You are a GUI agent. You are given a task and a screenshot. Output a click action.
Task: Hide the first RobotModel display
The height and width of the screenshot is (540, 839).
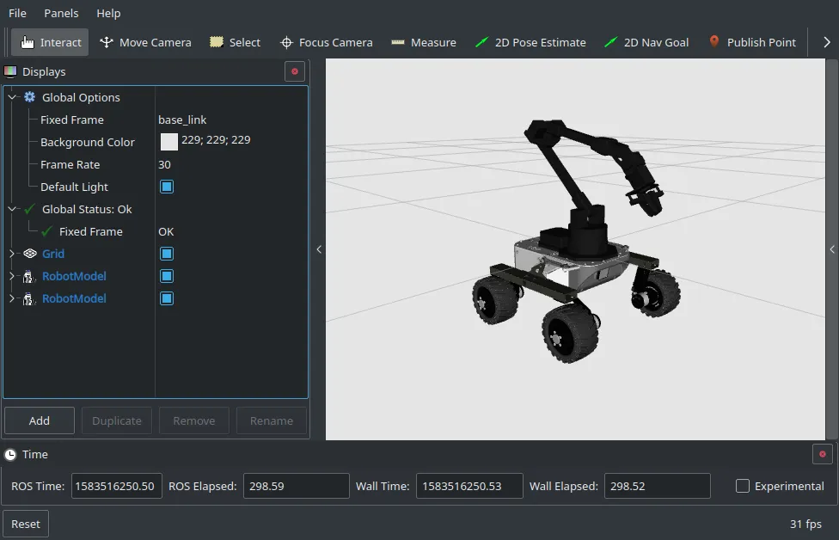click(167, 276)
